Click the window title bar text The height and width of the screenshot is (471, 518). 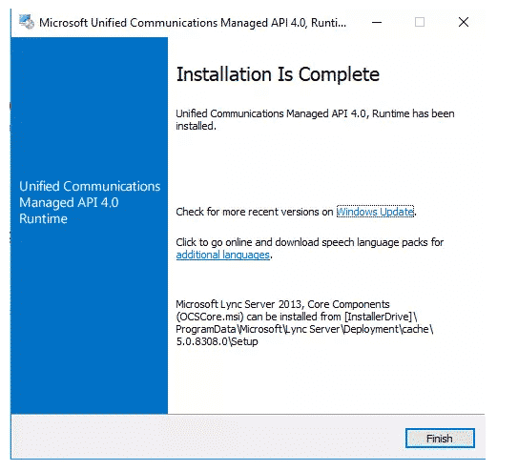193,23
